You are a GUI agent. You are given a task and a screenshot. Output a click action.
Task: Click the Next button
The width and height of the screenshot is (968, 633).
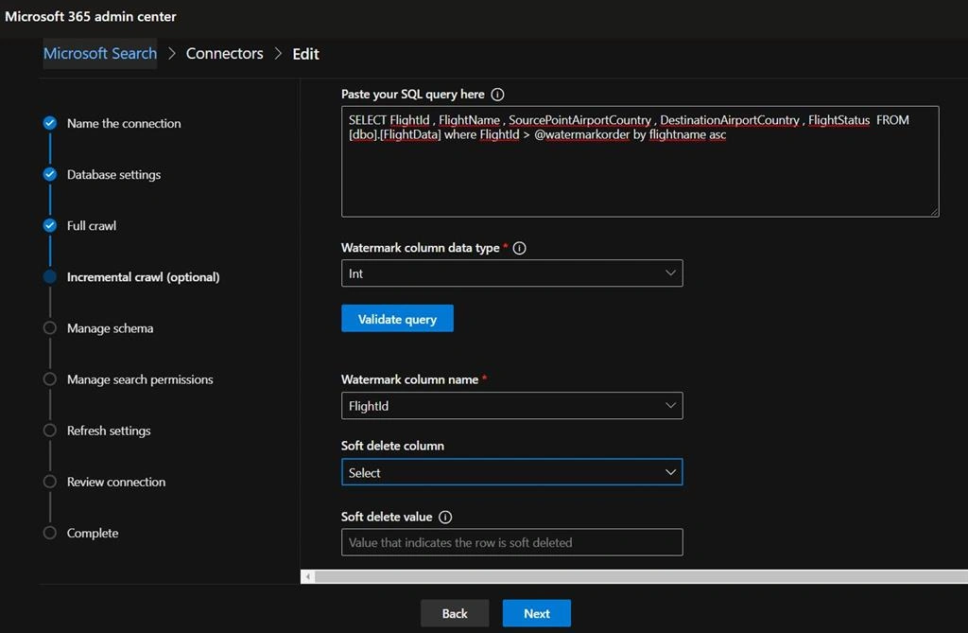(x=537, y=613)
